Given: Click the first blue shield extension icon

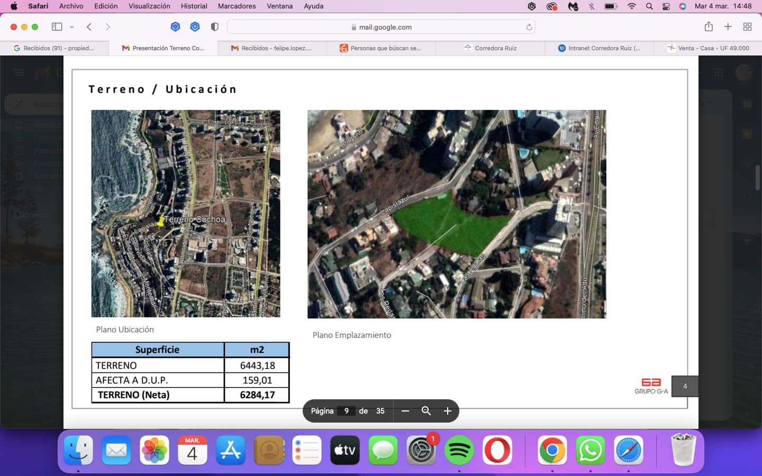Looking at the screenshot, I should 176,27.
